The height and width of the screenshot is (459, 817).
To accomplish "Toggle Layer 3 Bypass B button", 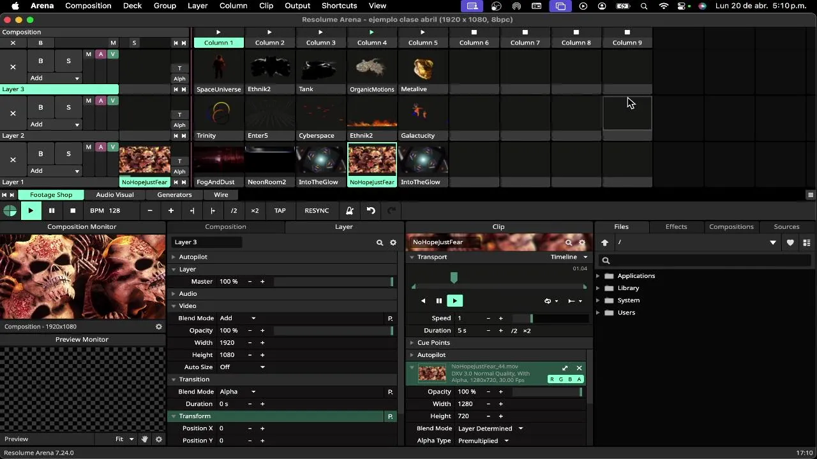I will tap(41, 61).
